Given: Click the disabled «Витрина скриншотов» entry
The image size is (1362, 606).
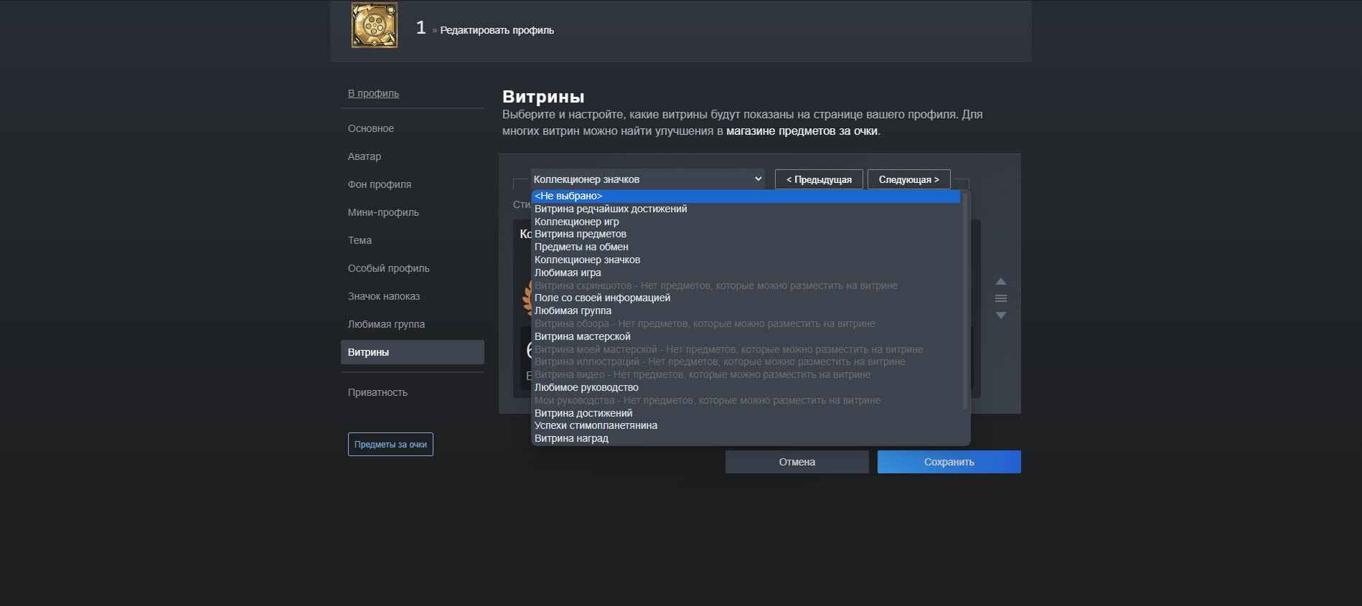Looking at the screenshot, I should 746,285.
